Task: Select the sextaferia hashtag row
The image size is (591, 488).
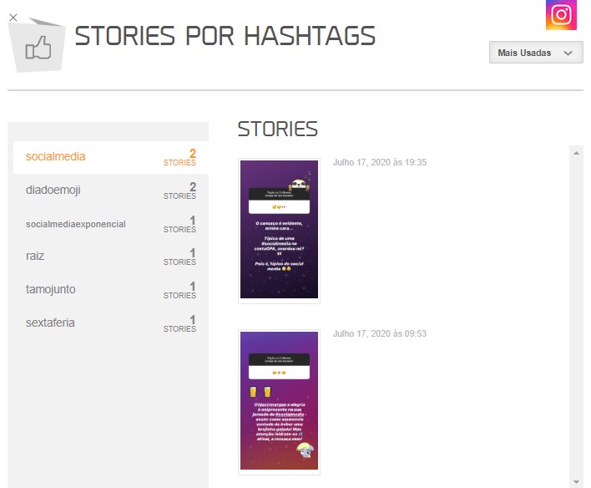Action: 111,323
